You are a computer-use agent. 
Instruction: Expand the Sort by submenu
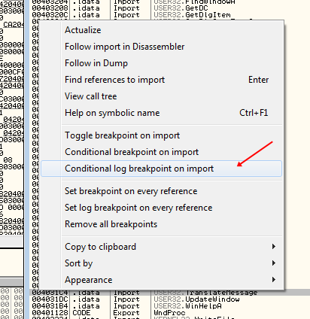[x=162, y=263]
